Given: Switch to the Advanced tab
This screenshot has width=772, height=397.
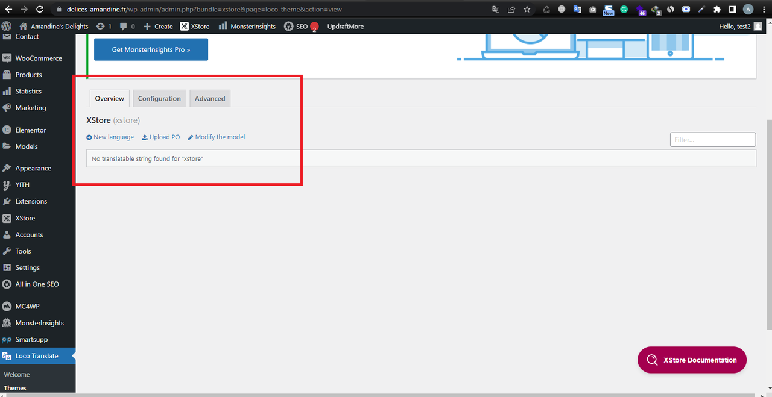Looking at the screenshot, I should [x=210, y=98].
